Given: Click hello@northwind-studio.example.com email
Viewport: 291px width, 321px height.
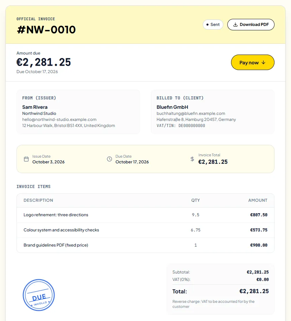Looking at the screenshot, I should (x=59, y=120).
